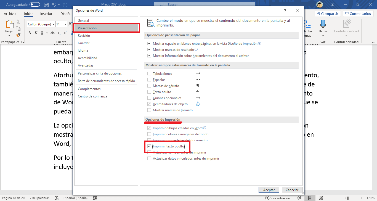
Task: Apply superscript x² formatting
Action: pos(65,33)
